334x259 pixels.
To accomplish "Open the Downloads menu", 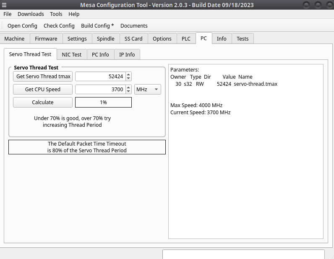I will pos(31,14).
